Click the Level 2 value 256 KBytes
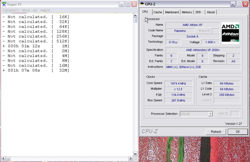 (x=227, y=95)
